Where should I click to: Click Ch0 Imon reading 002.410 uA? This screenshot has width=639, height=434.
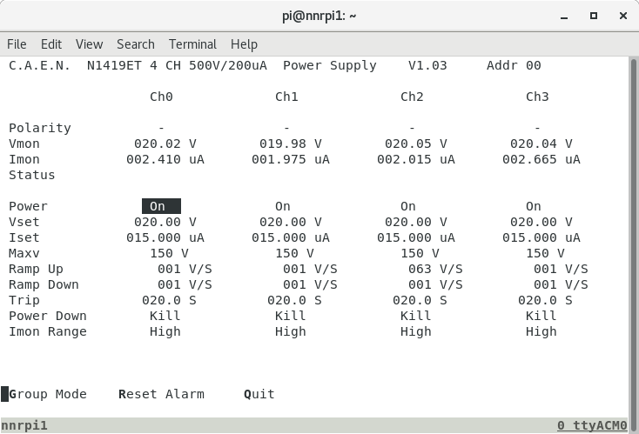pos(165,159)
